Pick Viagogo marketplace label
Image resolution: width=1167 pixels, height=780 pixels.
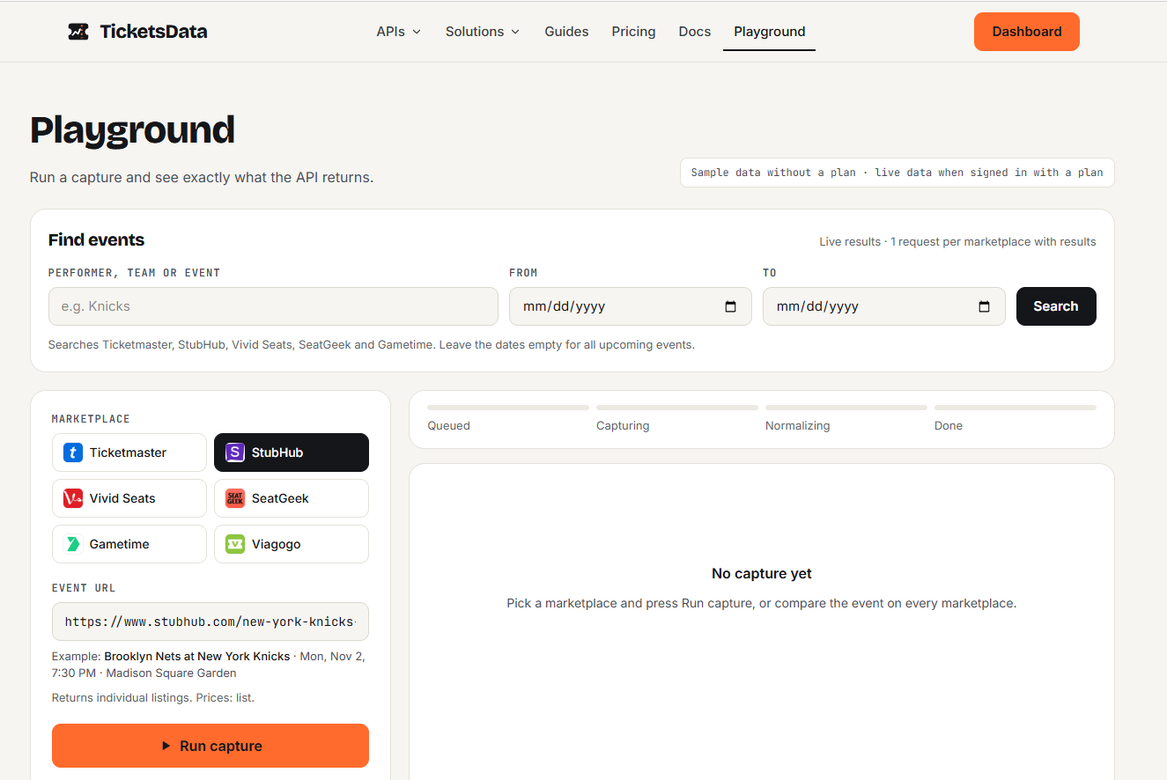pyautogui.click(x=277, y=544)
